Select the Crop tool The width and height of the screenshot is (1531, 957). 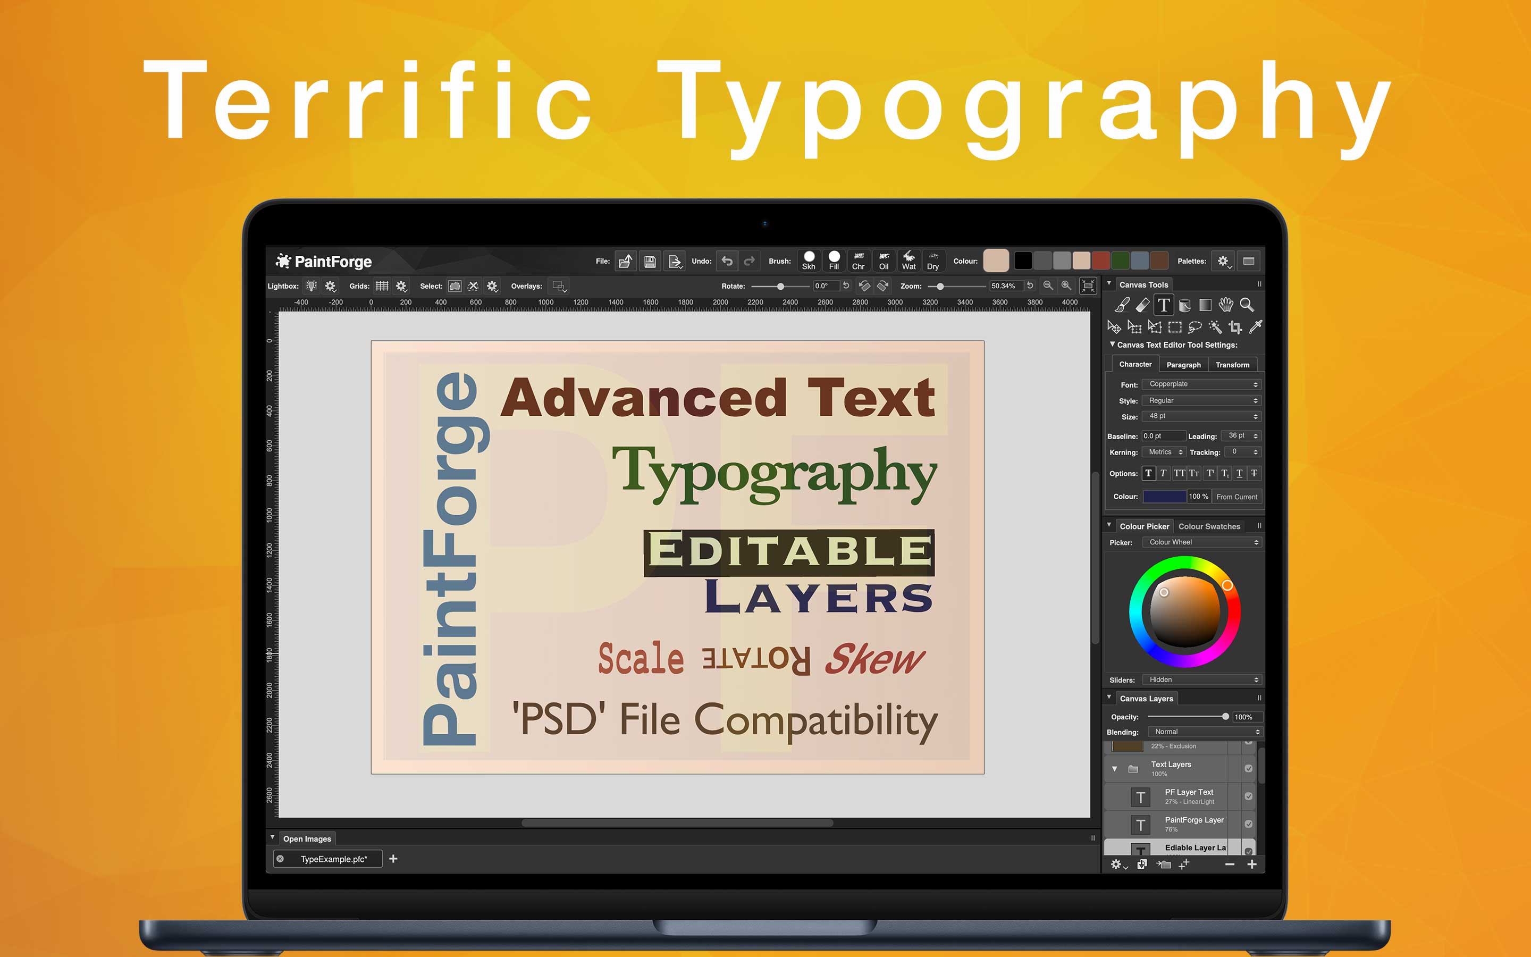click(x=1235, y=327)
